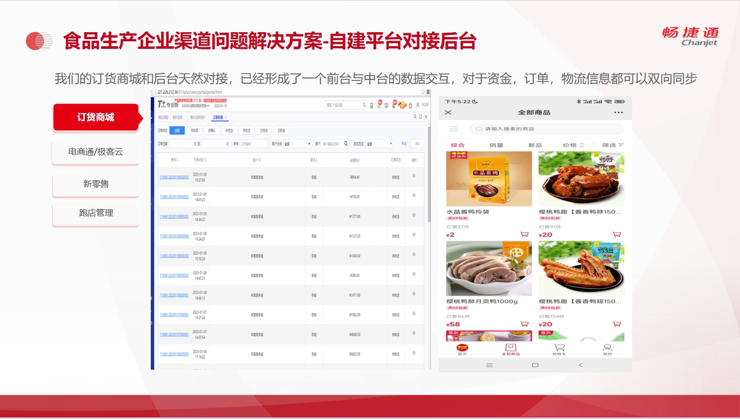Filter orders by 待收款 status

pyautogui.click(x=194, y=130)
